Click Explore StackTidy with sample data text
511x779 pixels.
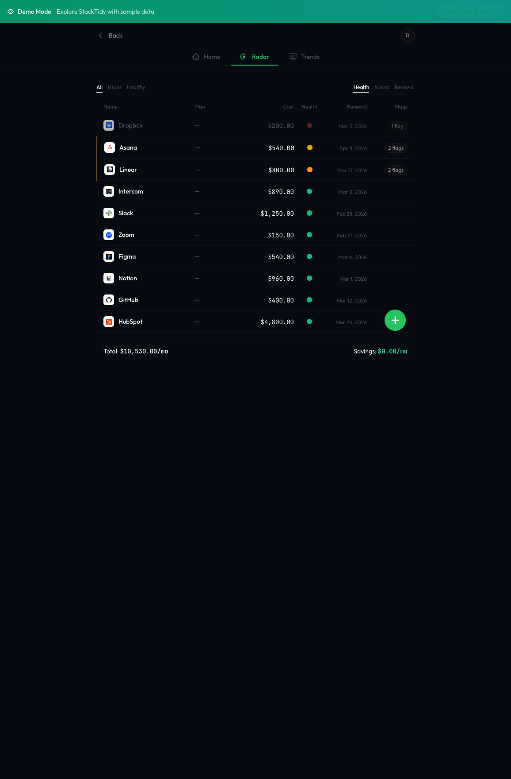(106, 12)
